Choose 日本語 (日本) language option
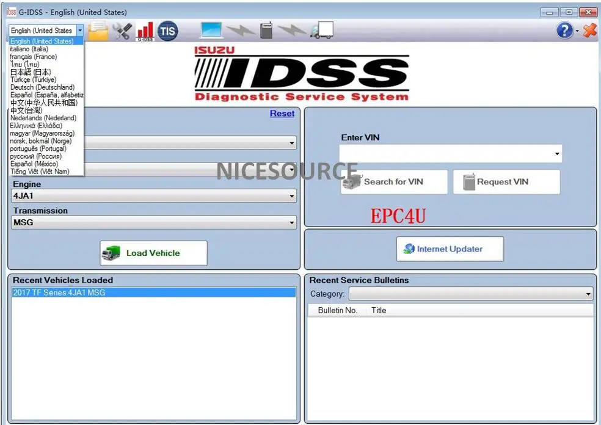The height and width of the screenshot is (425, 601). click(x=30, y=71)
